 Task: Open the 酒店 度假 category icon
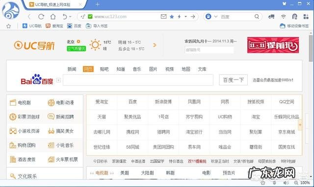[13, 160]
